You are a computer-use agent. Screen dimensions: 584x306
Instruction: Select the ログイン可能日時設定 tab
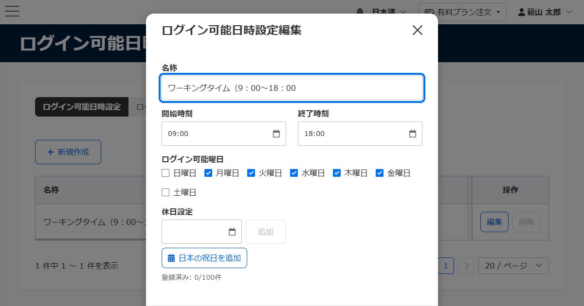pyautogui.click(x=82, y=107)
